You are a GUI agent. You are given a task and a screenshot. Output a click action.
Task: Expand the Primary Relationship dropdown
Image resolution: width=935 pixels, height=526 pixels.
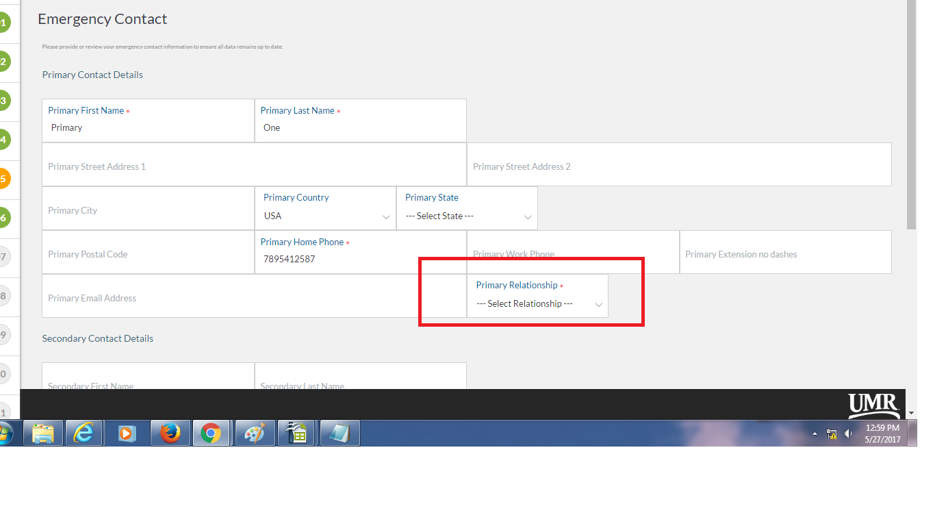pyautogui.click(x=538, y=303)
